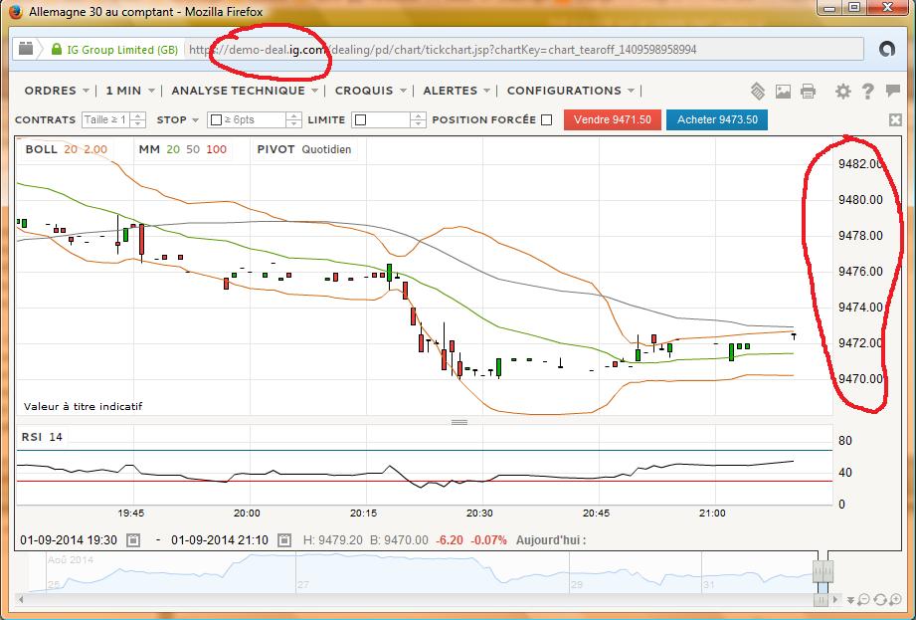Save chart as image icon
This screenshot has width=916, height=620.
(x=783, y=91)
